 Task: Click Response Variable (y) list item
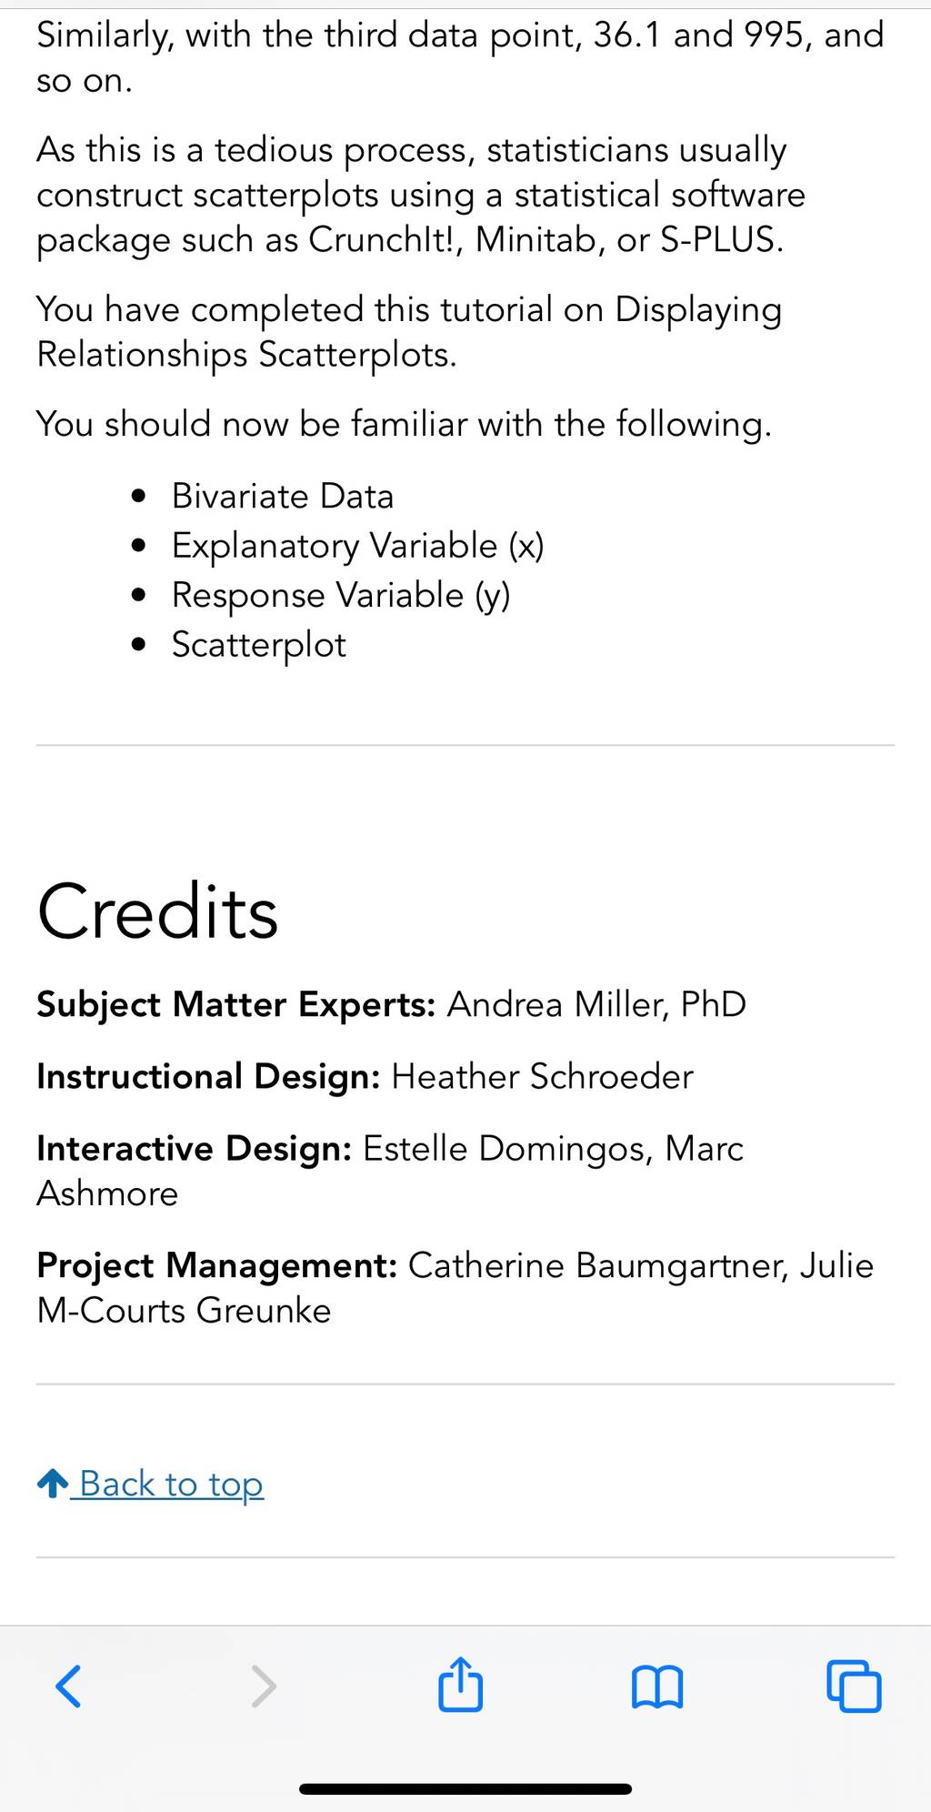click(x=341, y=596)
